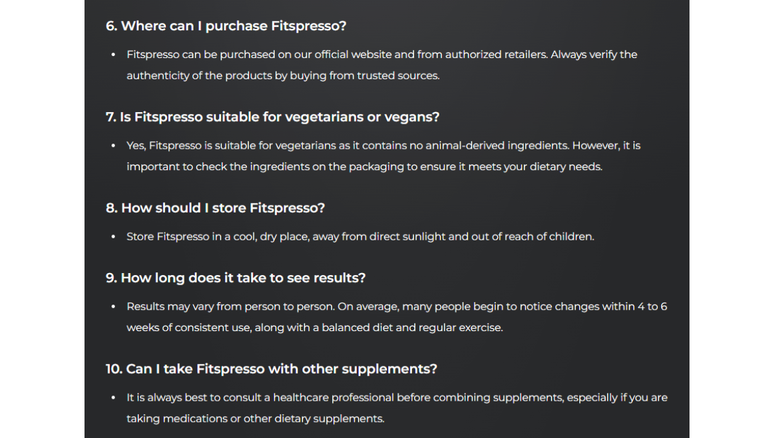The width and height of the screenshot is (774, 438).
Task: Click the line 'taking medications or other dietary supplements'
Action: pyautogui.click(x=255, y=419)
